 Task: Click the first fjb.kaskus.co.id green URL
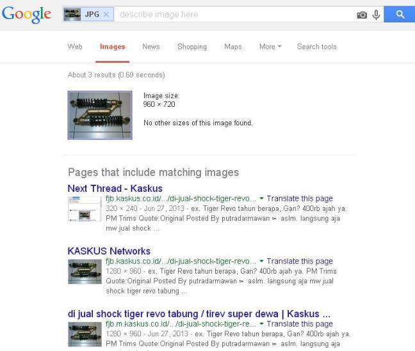(181, 198)
